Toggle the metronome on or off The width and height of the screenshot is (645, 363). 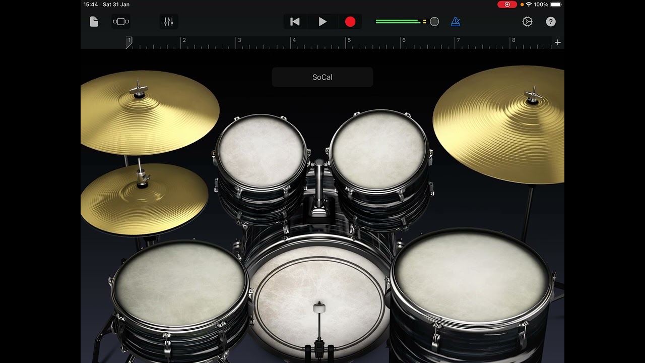pyautogui.click(x=456, y=22)
